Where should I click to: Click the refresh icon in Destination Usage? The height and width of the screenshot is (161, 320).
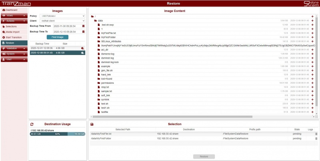click(x=32, y=124)
